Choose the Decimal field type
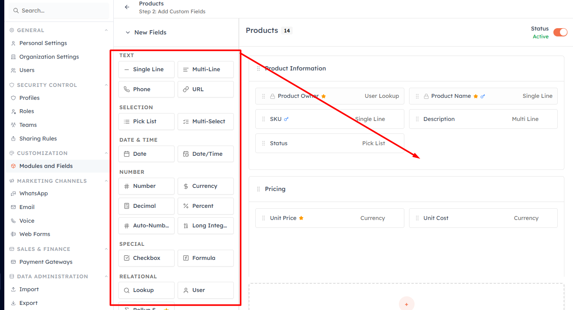This screenshot has width=573, height=310. 146,206
